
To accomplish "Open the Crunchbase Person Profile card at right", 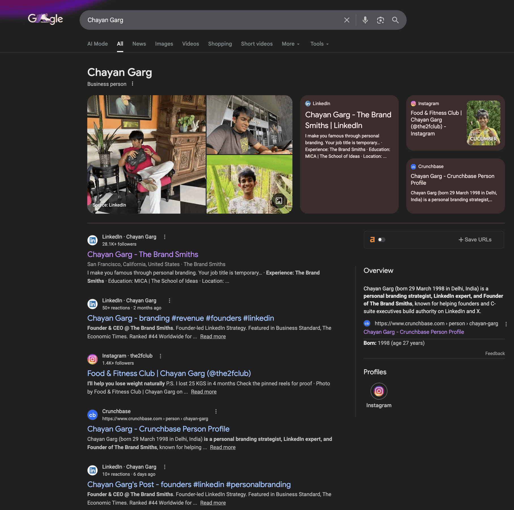I will pos(455,186).
